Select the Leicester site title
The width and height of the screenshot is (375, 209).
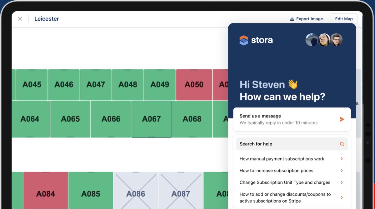pos(47,19)
